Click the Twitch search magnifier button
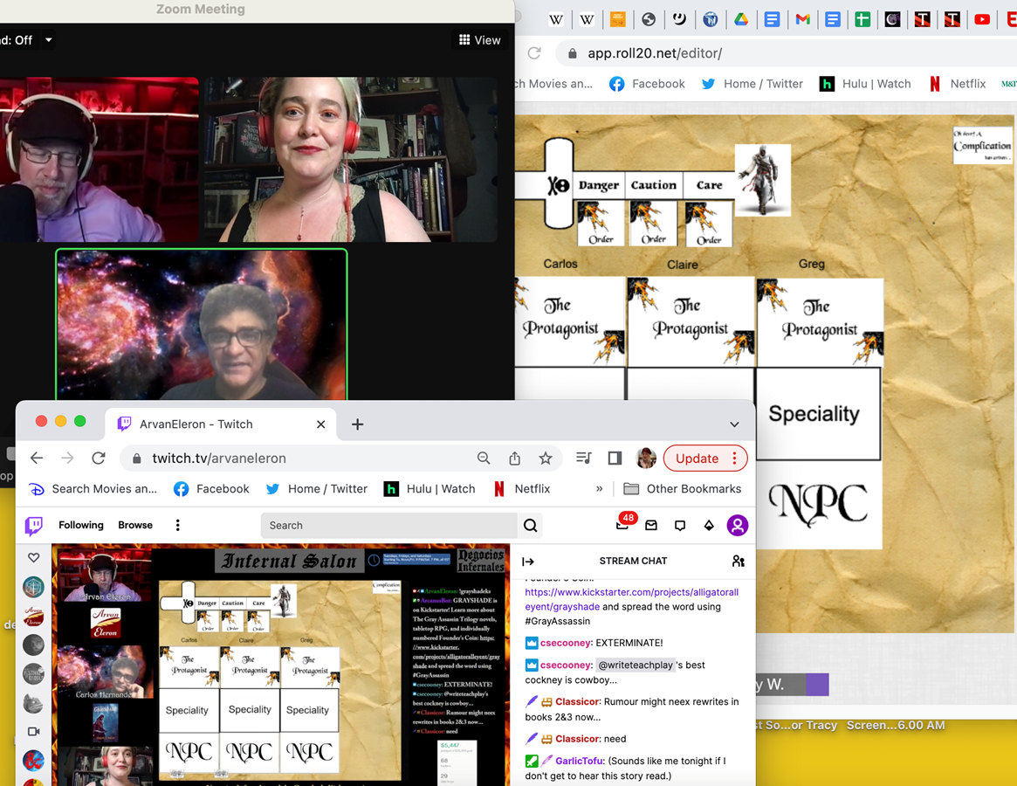This screenshot has height=786, width=1017. (530, 525)
